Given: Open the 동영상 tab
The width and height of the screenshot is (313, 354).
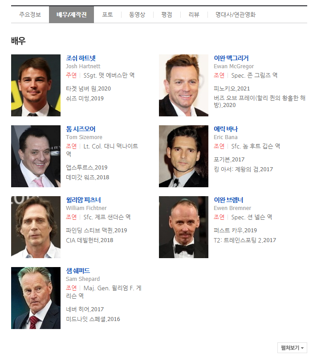Looking at the screenshot, I should tap(137, 15).
